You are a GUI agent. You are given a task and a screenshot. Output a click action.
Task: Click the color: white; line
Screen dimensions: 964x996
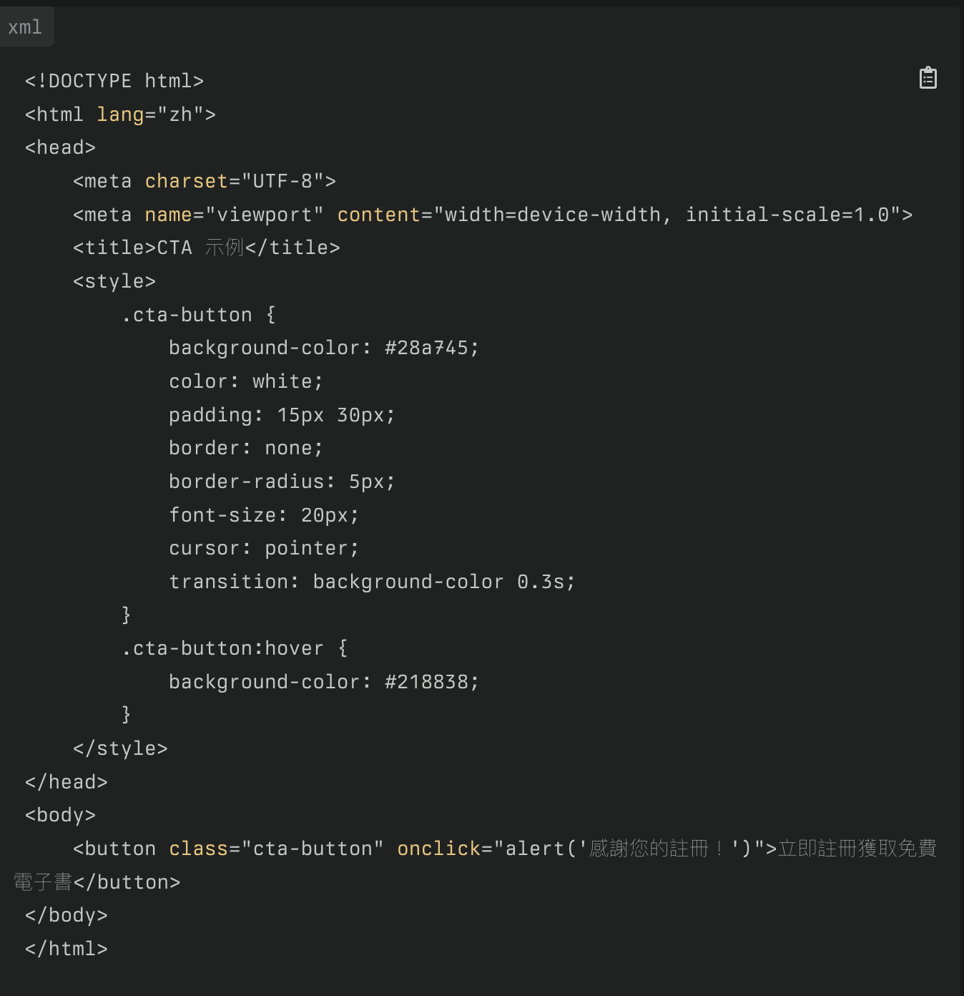(246, 381)
